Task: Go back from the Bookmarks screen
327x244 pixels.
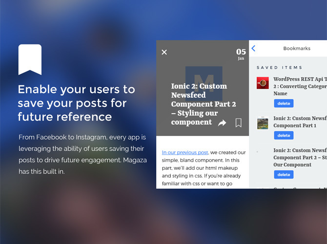Action: pyautogui.click(x=253, y=48)
